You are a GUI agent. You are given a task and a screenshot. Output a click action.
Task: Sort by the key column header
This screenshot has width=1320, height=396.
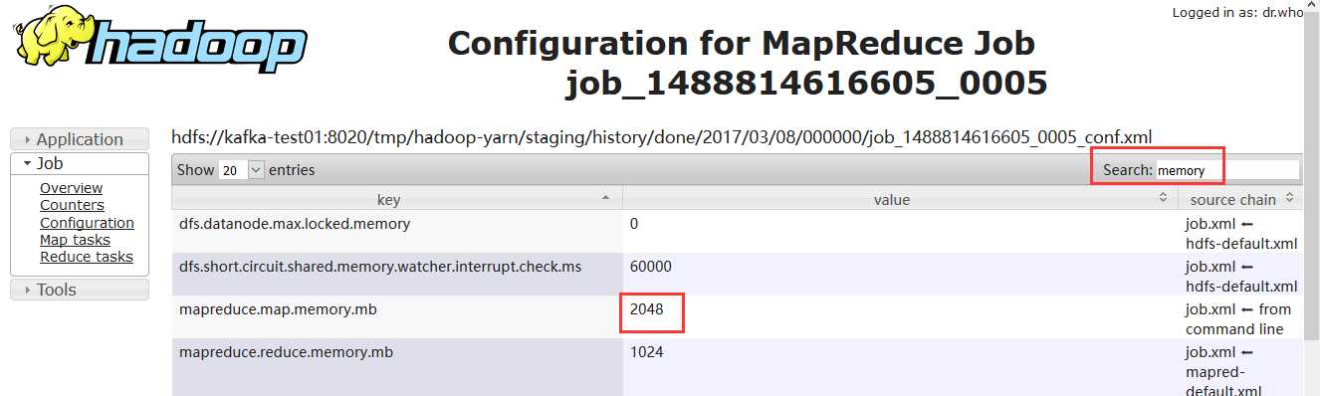(x=397, y=199)
